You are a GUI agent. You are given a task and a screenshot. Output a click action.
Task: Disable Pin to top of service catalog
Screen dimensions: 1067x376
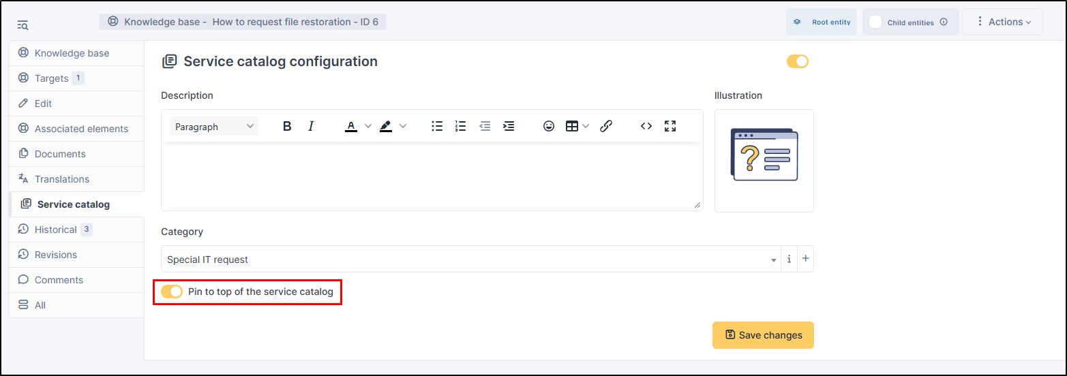click(x=172, y=292)
